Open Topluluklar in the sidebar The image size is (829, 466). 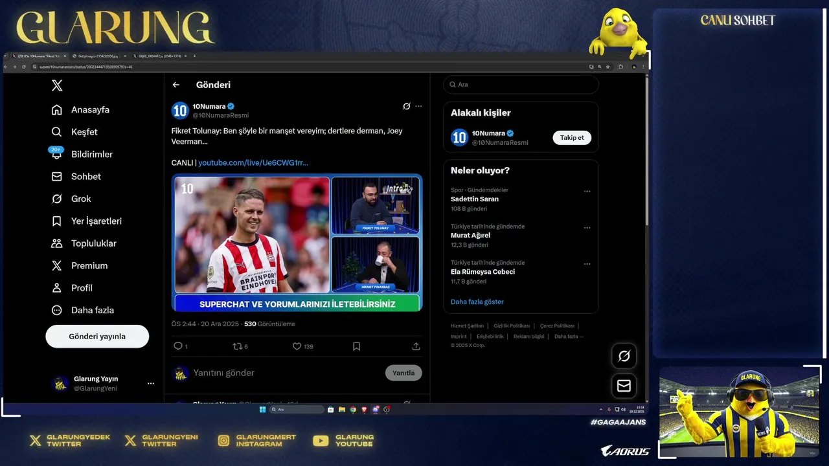pyautogui.click(x=84, y=243)
